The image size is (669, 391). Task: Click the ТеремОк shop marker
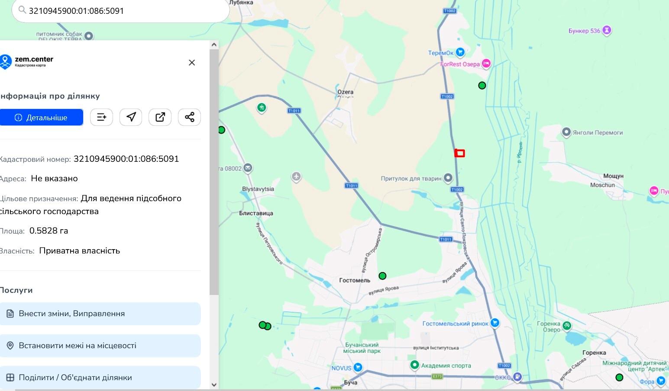(x=460, y=52)
